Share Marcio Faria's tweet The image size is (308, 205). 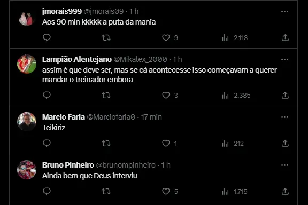pos(285,144)
